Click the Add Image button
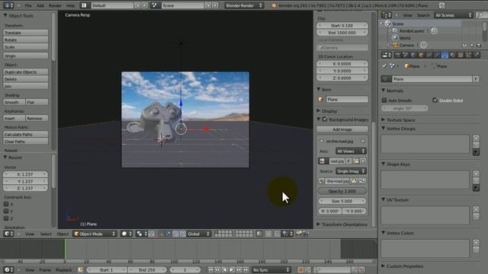 tap(342, 129)
